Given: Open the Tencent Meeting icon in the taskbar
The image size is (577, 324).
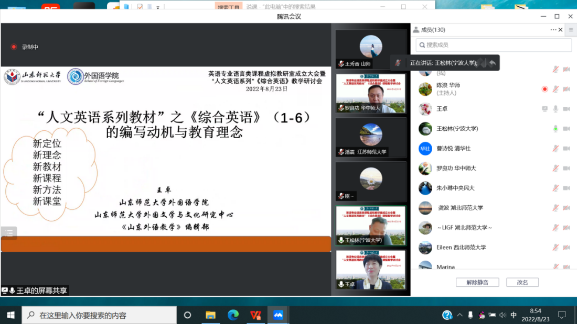Looking at the screenshot, I should (278, 315).
